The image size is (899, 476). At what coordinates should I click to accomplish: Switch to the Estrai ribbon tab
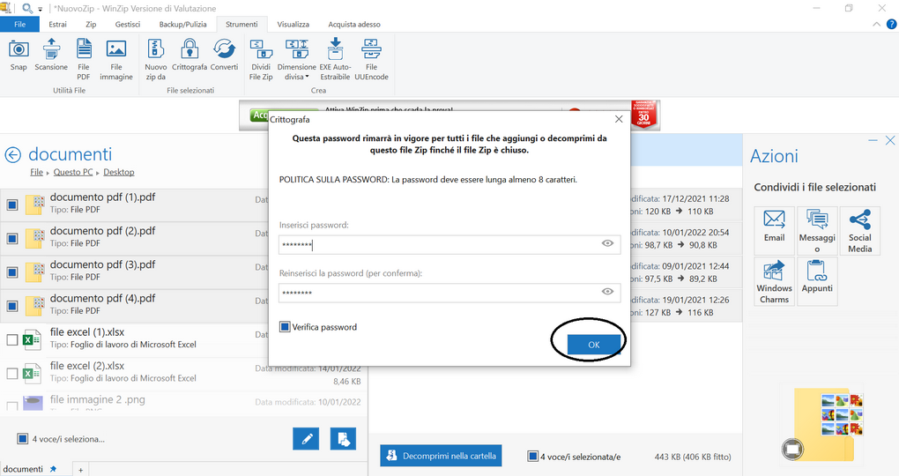tap(57, 24)
